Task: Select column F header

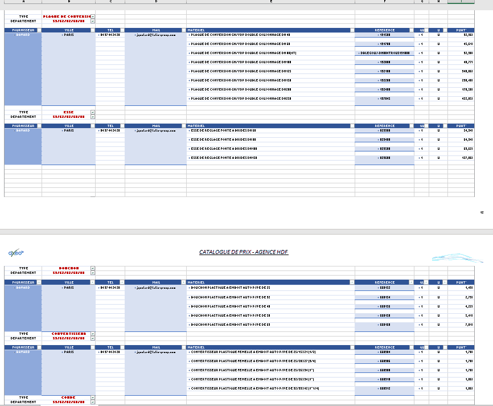Action: 384,2
